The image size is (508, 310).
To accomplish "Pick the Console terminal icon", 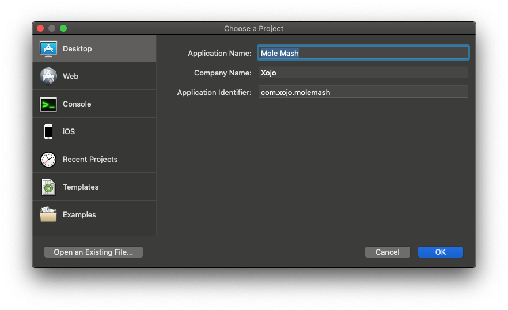I will 48,104.
